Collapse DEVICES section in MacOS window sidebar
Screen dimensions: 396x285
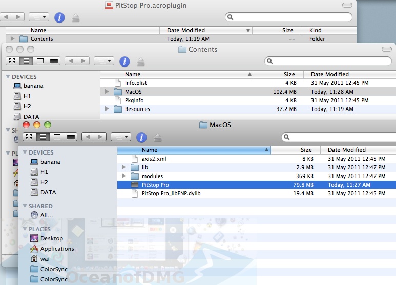point(25,152)
